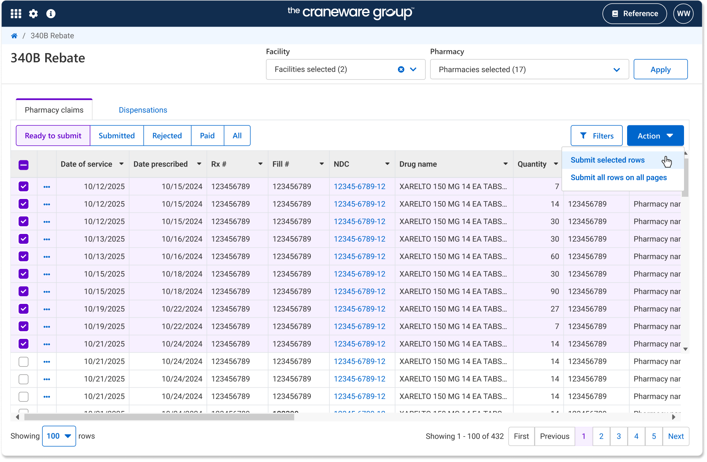Toggle the select-all header checkbox
Viewport: 707px width, 462px height.
(23, 165)
